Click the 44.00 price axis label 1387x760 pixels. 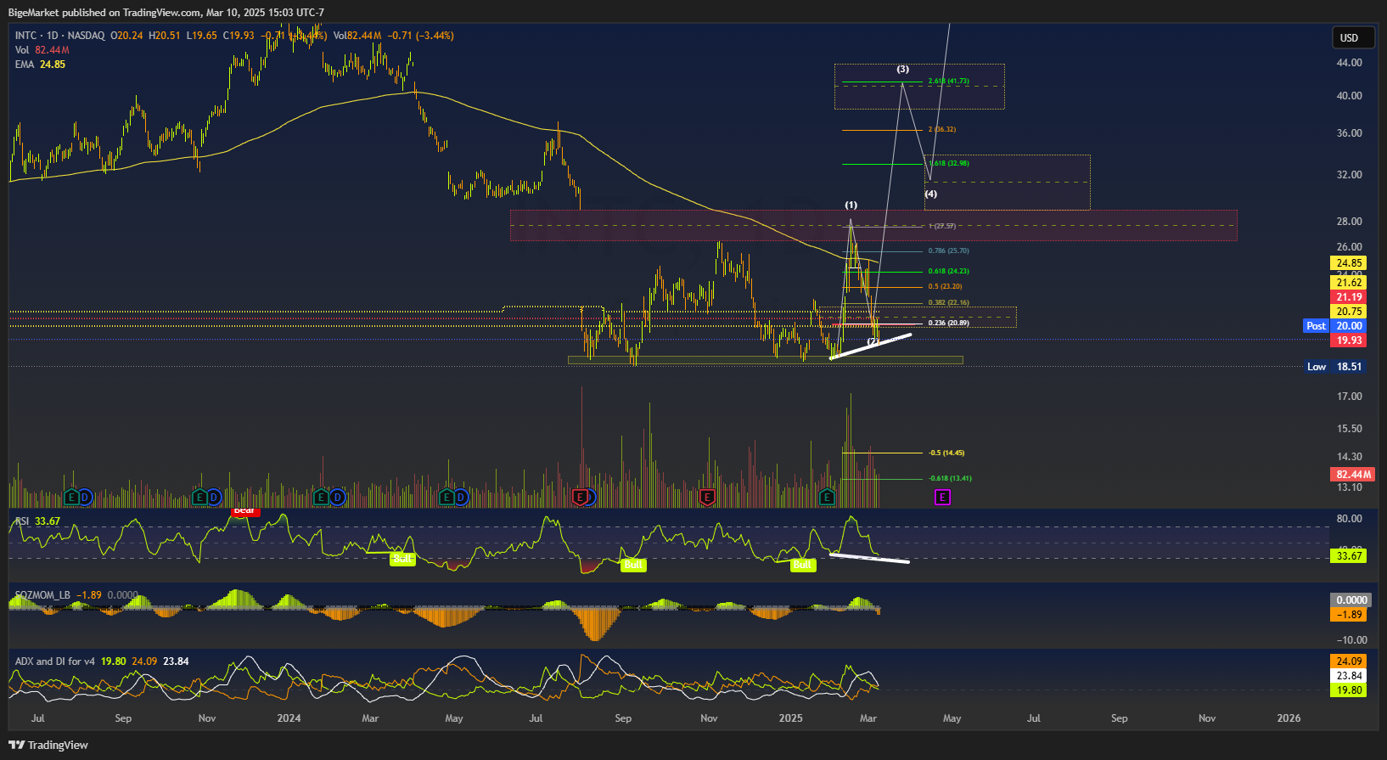pyautogui.click(x=1349, y=63)
